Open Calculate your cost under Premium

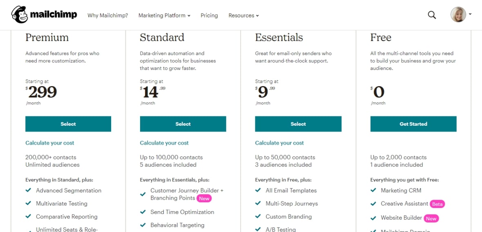point(50,143)
